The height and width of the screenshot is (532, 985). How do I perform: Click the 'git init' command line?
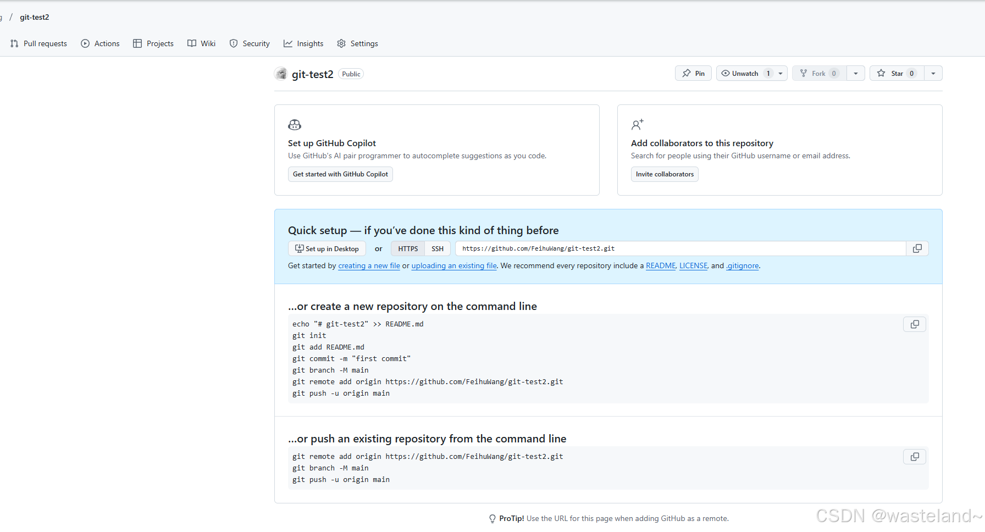tap(309, 335)
